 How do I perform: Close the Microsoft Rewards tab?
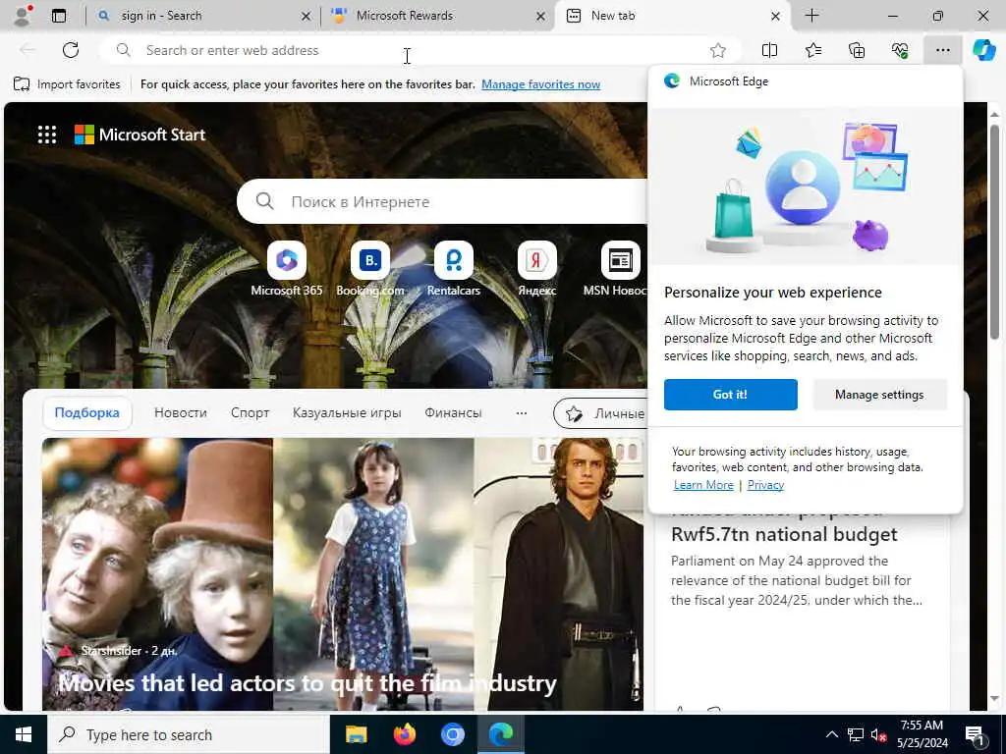click(541, 16)
